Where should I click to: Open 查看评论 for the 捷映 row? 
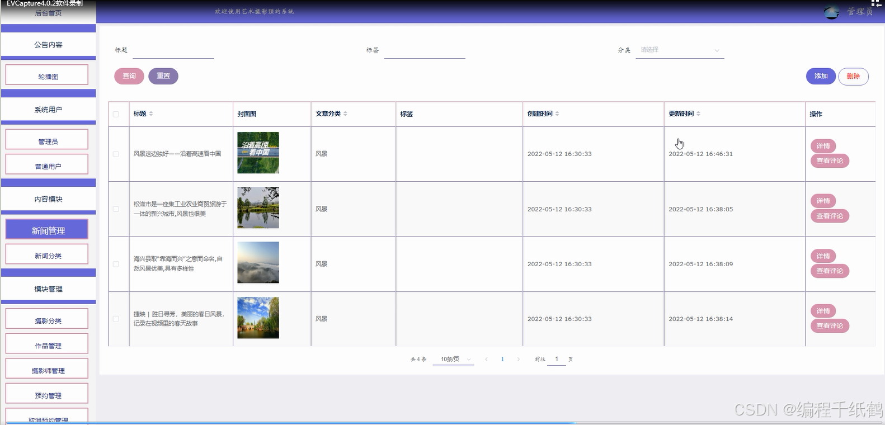tap(830, 325)
